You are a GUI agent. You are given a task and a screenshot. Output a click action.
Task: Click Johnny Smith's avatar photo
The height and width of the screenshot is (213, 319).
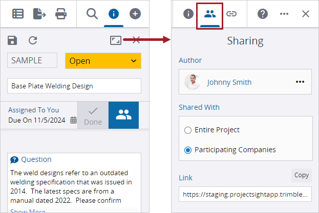[x=192, y=82]
